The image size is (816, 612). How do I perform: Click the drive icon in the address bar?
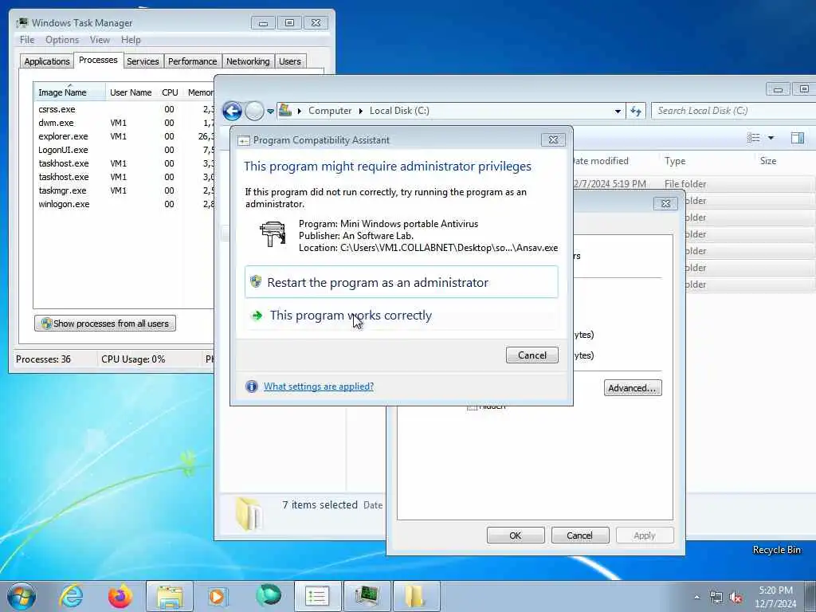(x=285, y=110)
